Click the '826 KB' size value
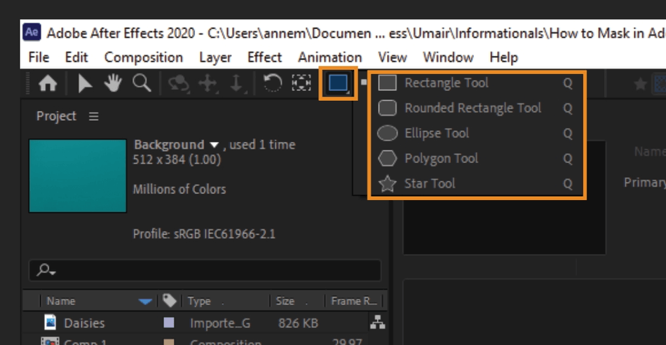Screen dimensions: 666x345 click(298, 323)
